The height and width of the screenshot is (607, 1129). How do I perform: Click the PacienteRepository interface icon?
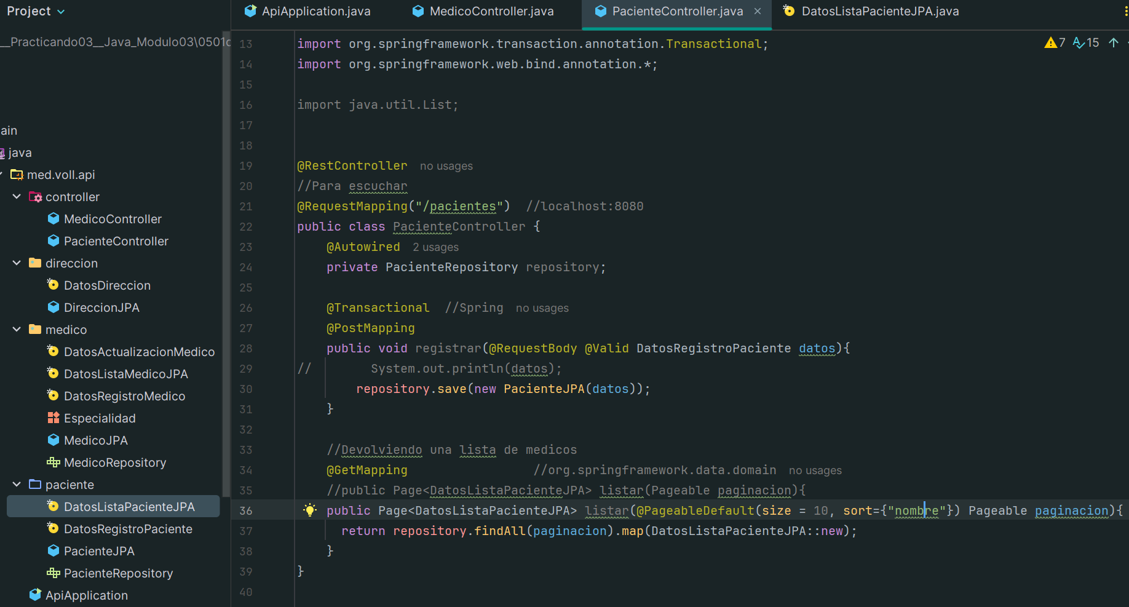point(53,573)
